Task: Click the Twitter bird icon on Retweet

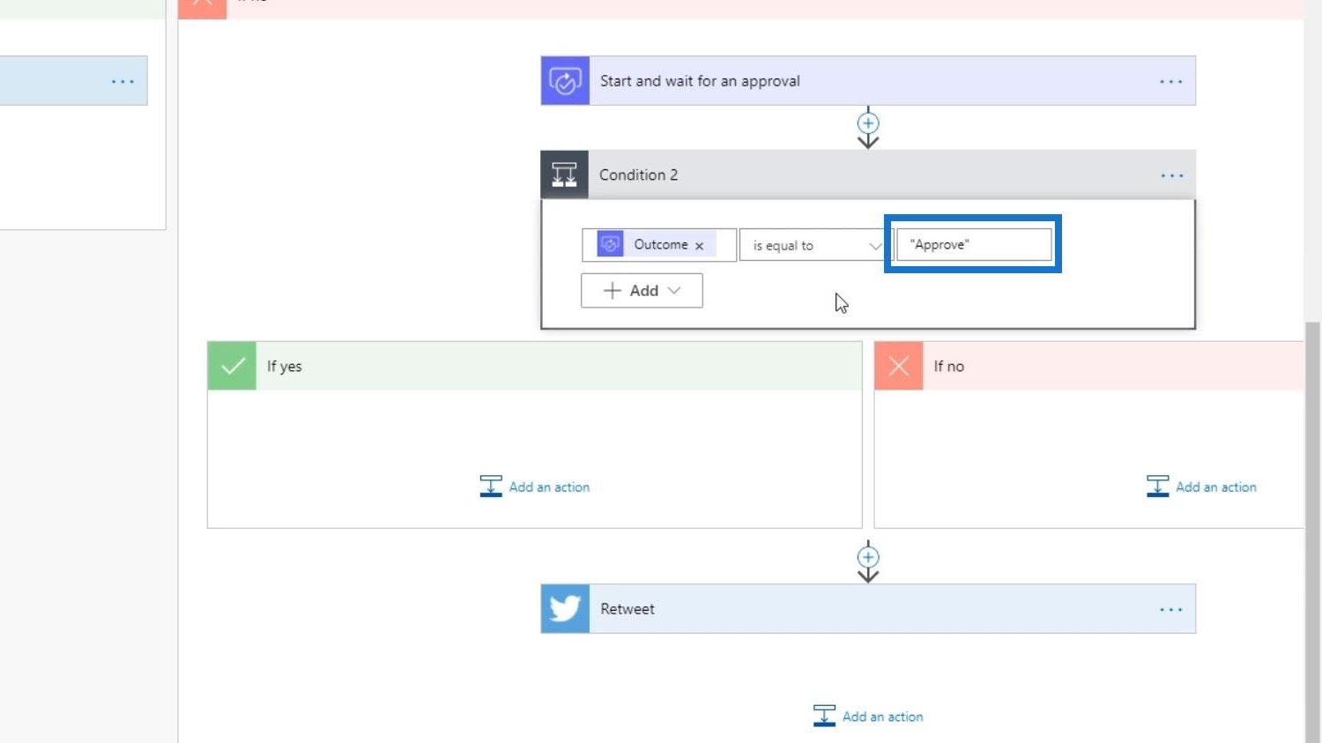Action: point(565,609)
